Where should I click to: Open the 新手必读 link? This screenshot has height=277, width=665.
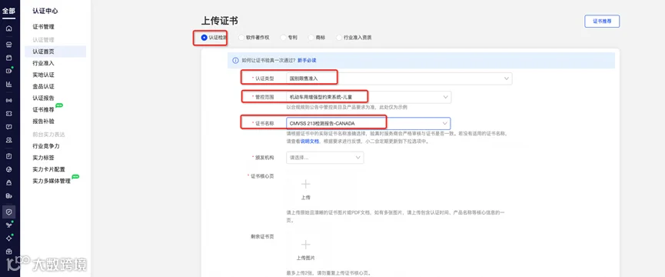(307, 60)
